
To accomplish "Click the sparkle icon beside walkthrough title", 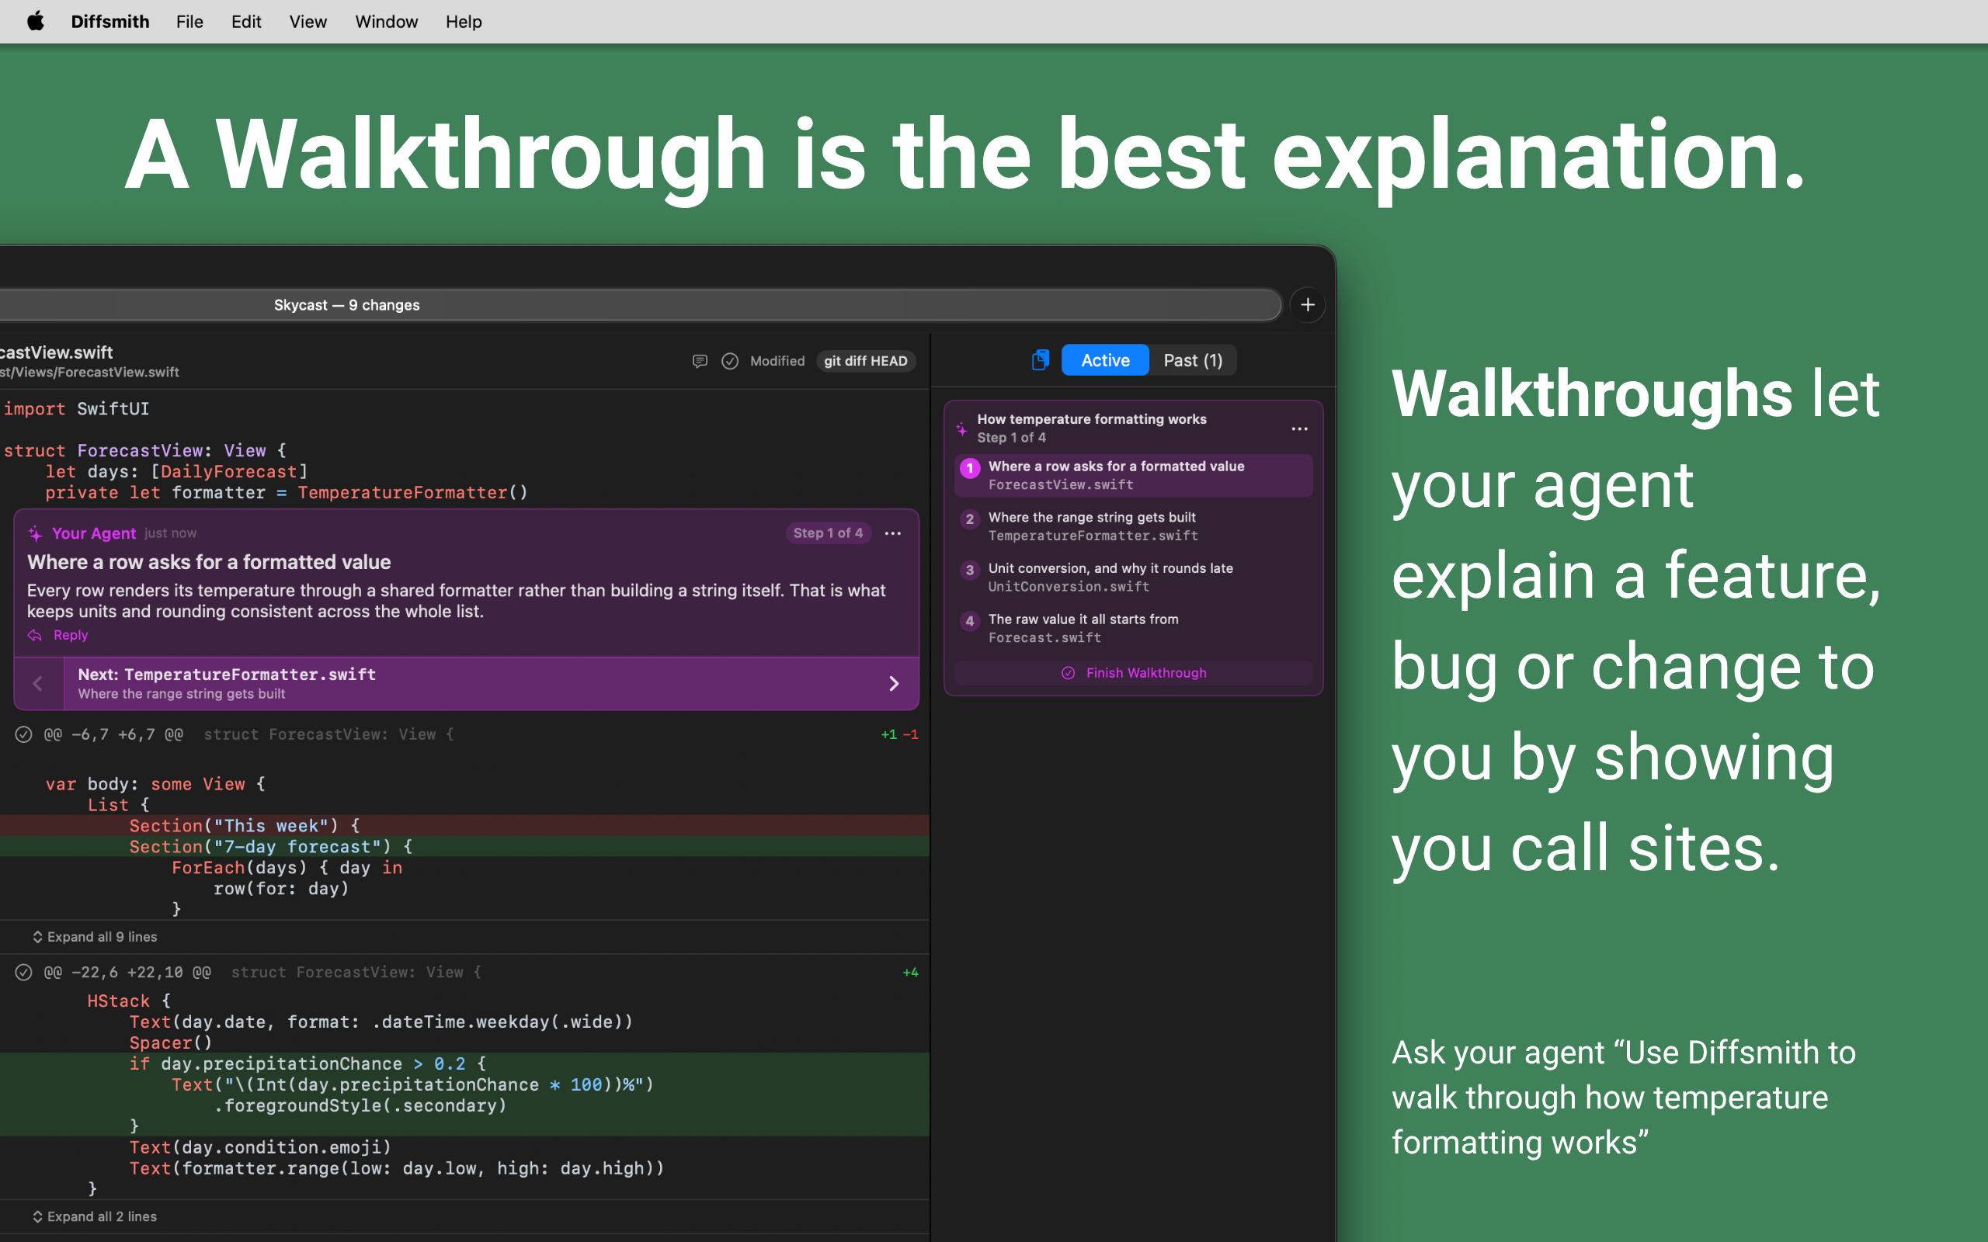I will pos(961,428).
